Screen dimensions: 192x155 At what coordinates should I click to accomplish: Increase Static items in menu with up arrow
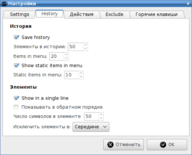click(81, 73)
